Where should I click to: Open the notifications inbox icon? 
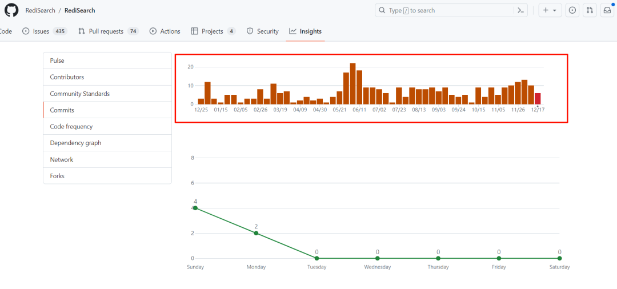607,10
